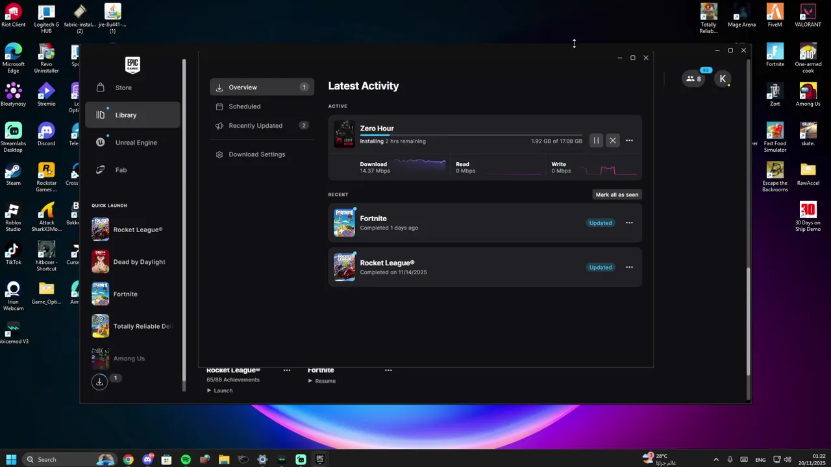Select Library in the Epic sidebar
This screenshot has width=831, height=467.
click(x=132, y=115)
